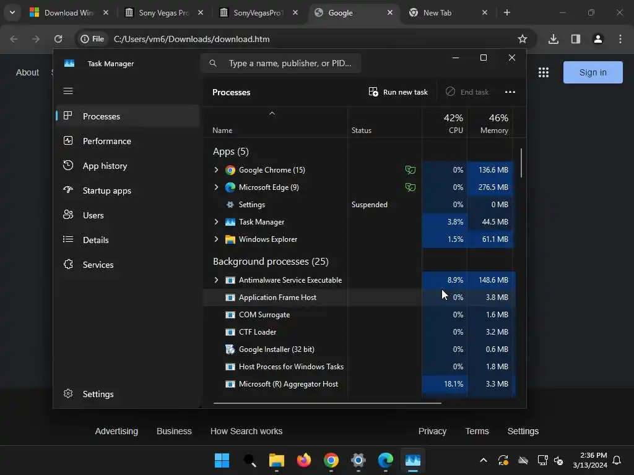The width and height of the screenshot is (634, 475).
Task: Open a new browser tab with plus
Action: click(x=506, y=12)
